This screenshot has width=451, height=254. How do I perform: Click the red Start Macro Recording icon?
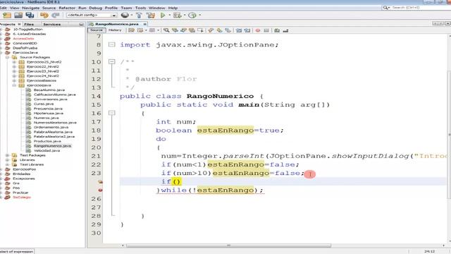258,30
